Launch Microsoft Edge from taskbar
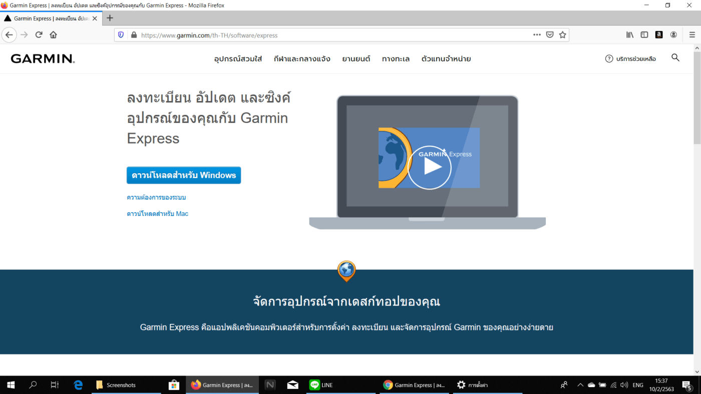701x394 pixels. pyautogui.click(x=78, y=385)
